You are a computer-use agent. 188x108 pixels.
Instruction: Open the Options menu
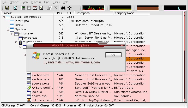(x=15, y=2)
